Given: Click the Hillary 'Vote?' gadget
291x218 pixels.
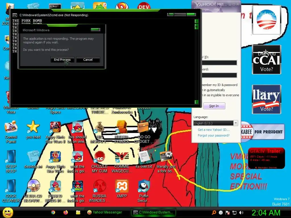Looking at the screenshot, I should pos(267,99).
